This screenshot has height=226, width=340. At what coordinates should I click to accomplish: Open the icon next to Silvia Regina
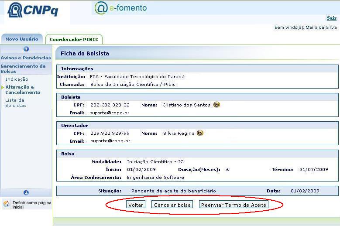tap(200, 133)
